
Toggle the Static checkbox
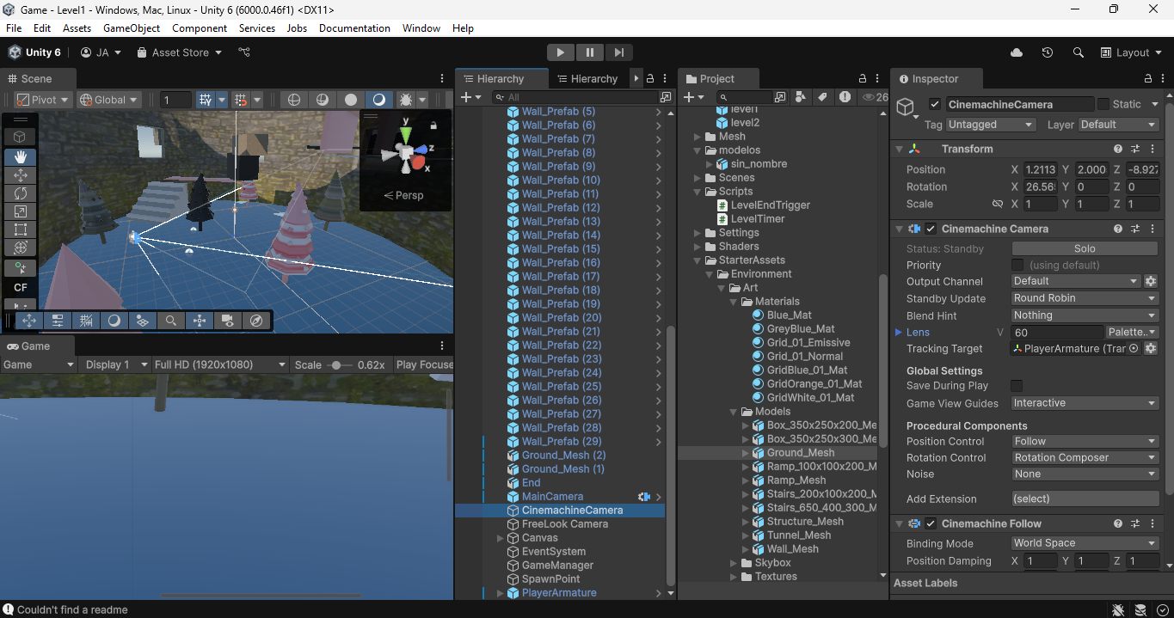(x=1103, y=104)
